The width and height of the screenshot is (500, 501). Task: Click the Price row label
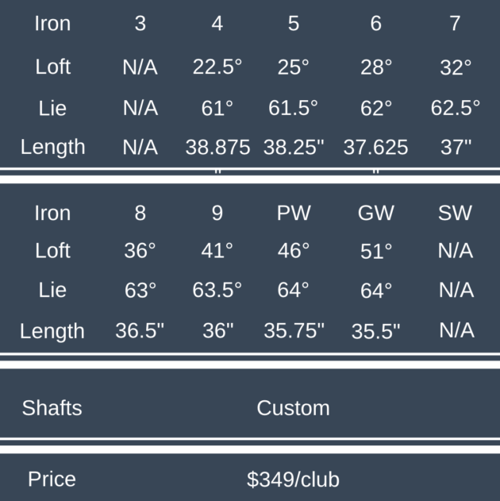coord(52,480)
